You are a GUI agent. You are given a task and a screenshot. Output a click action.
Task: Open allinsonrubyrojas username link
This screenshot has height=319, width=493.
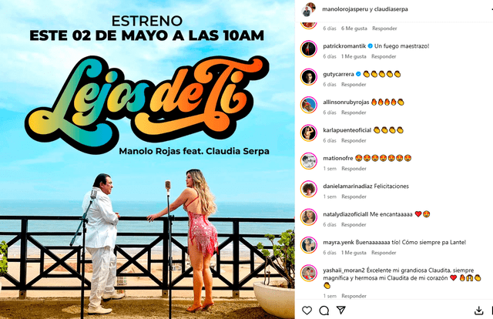346,102
